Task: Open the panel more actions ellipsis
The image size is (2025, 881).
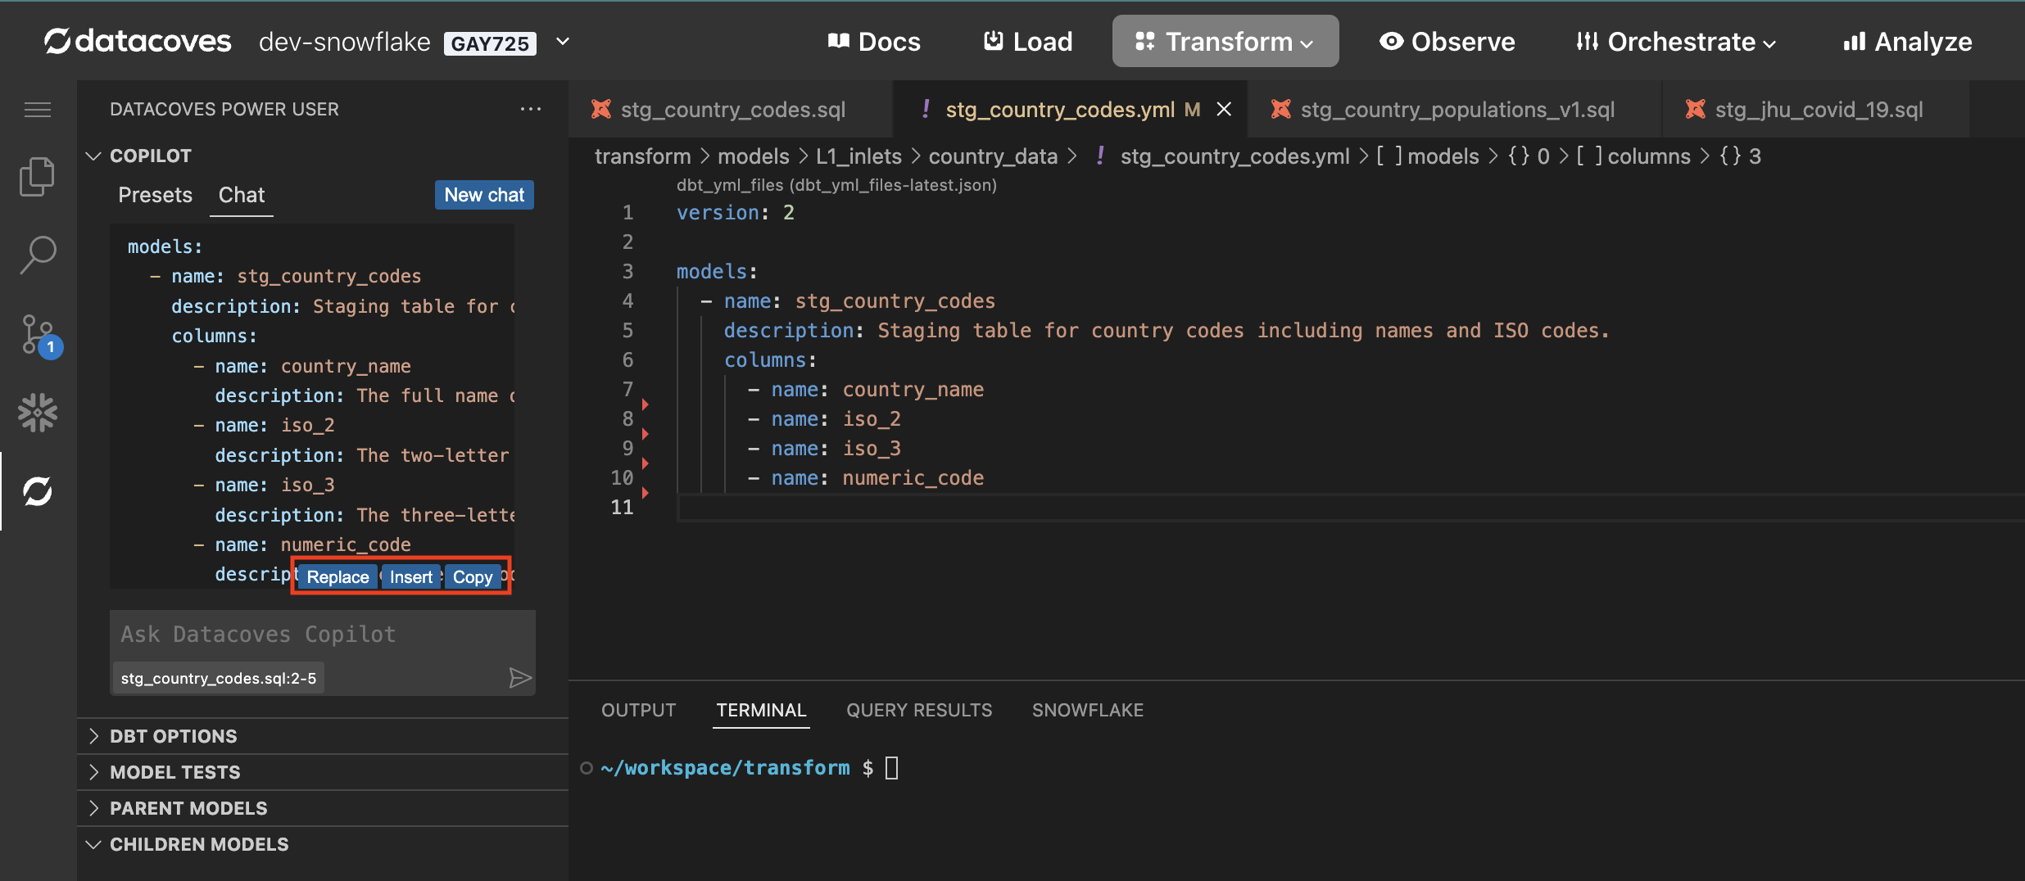Action: tap(531, 109)
